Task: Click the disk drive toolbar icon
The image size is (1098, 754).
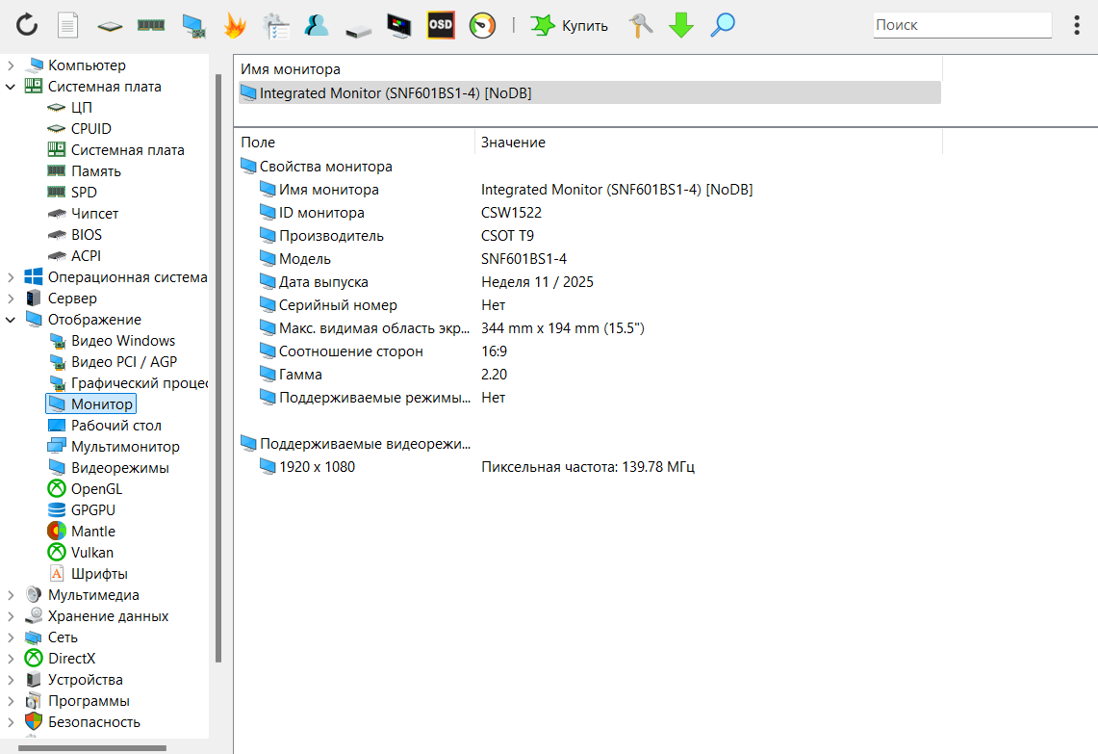Action: (358, 26)
